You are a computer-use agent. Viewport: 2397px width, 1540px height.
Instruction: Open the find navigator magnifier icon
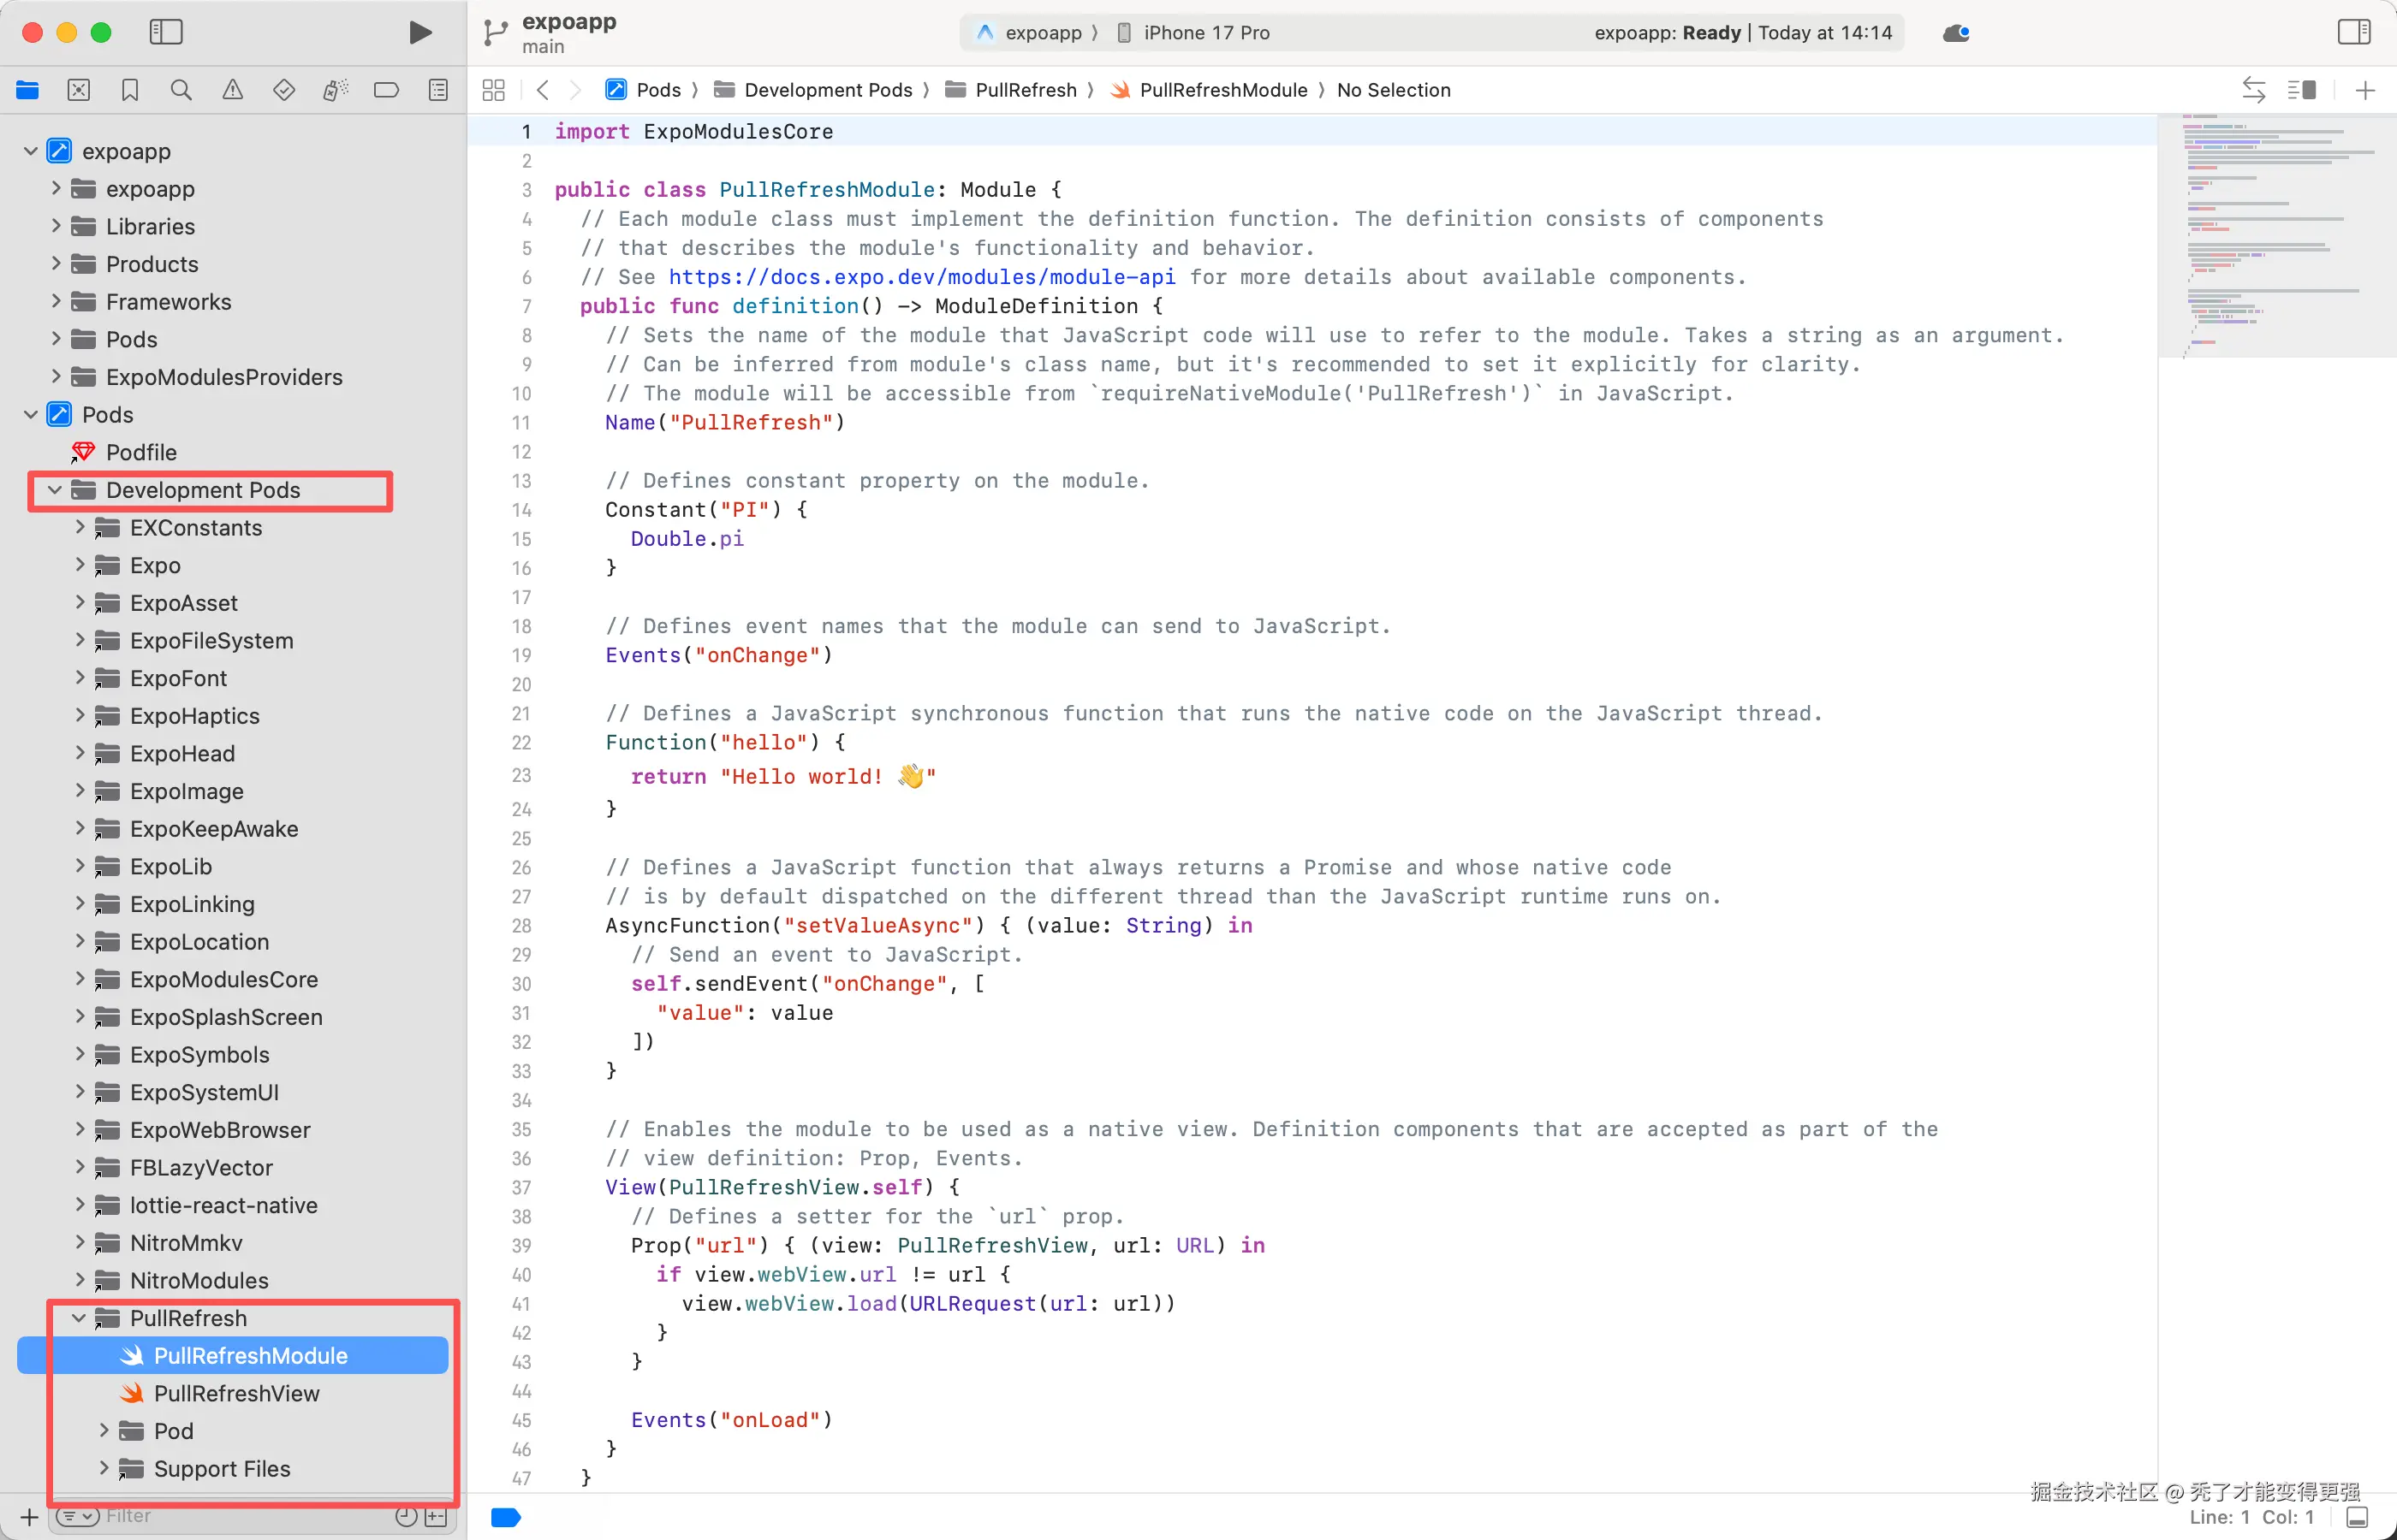pos(181,91)
